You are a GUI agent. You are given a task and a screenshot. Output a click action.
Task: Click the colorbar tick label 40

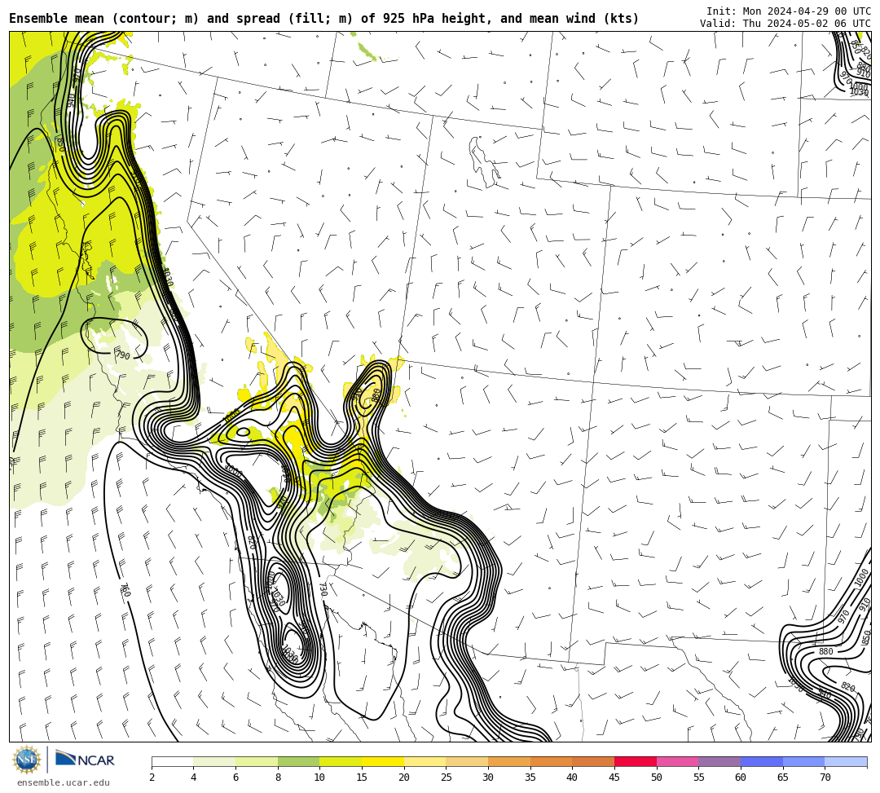[573, 778]
